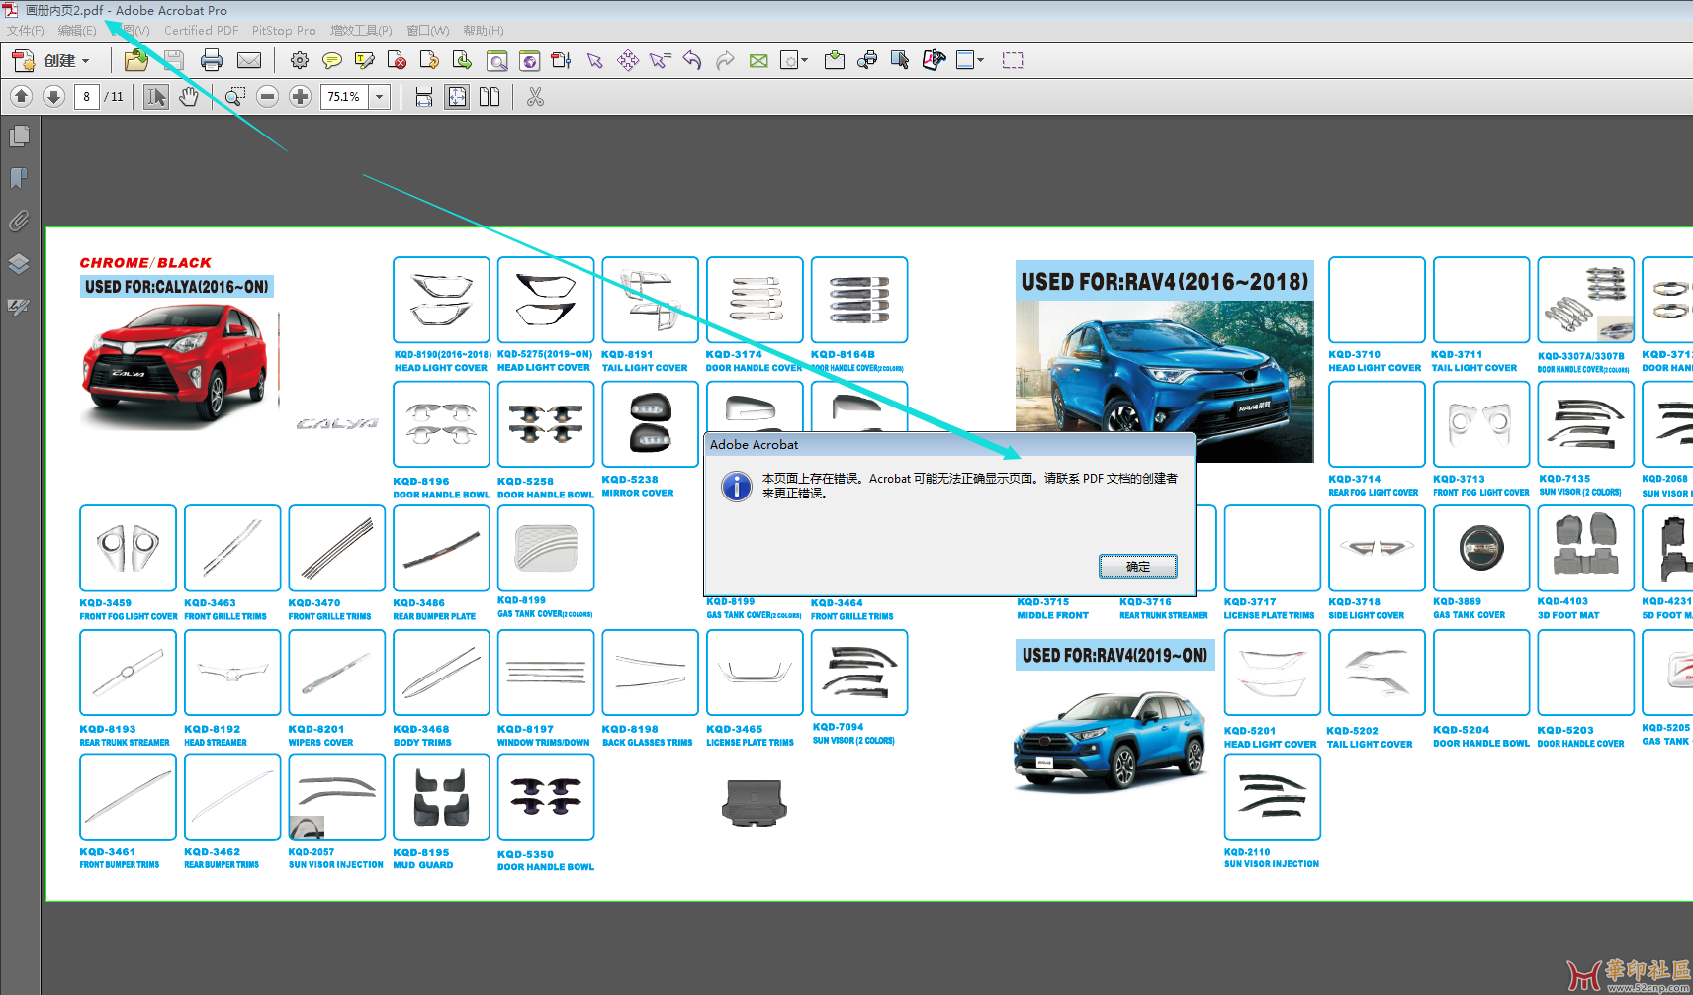This screenshot has width=1693, height=995.
Task: Open Page Thumbnails panel in sidebar
Action: pos(19,136)
